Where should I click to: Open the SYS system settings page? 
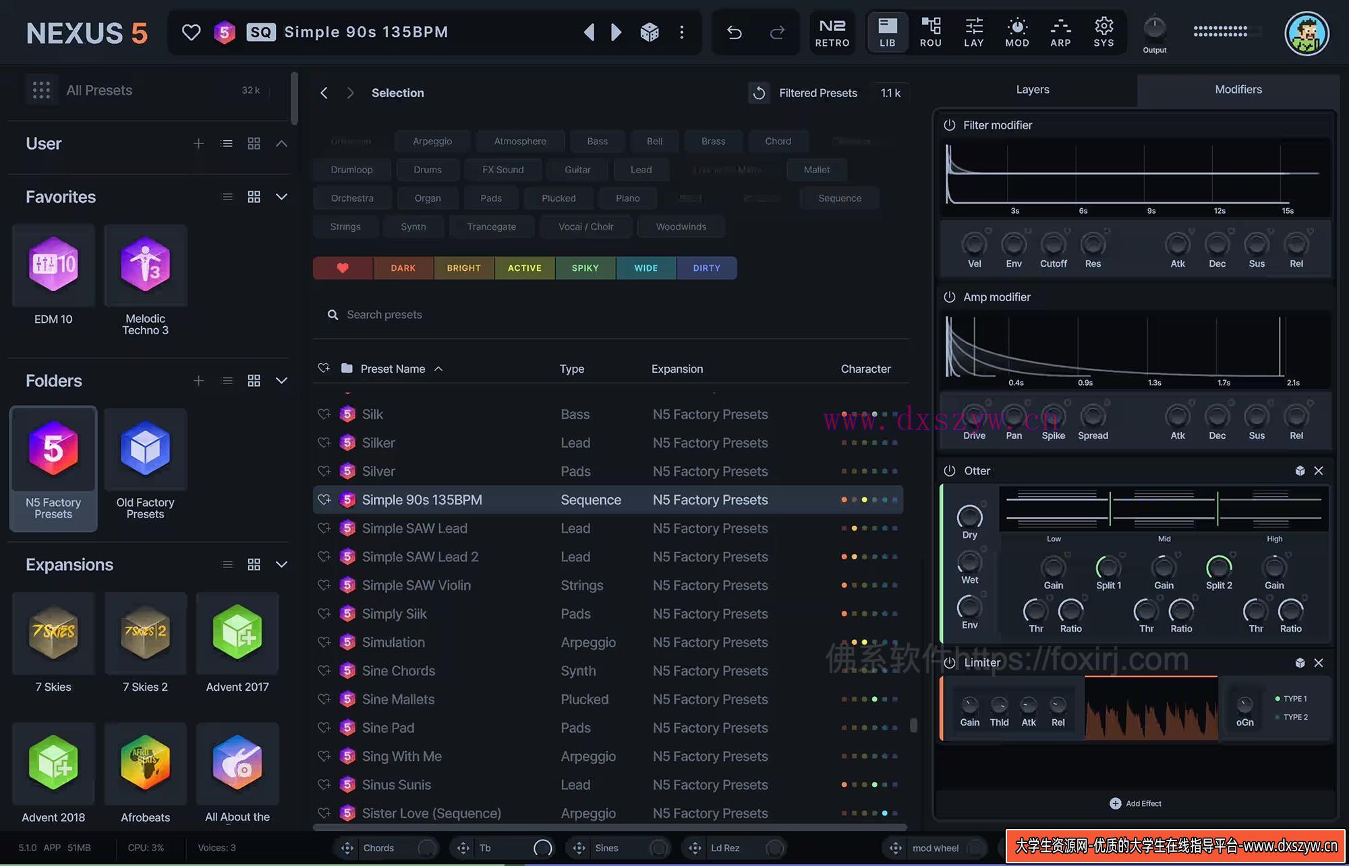pos(1103,32)
